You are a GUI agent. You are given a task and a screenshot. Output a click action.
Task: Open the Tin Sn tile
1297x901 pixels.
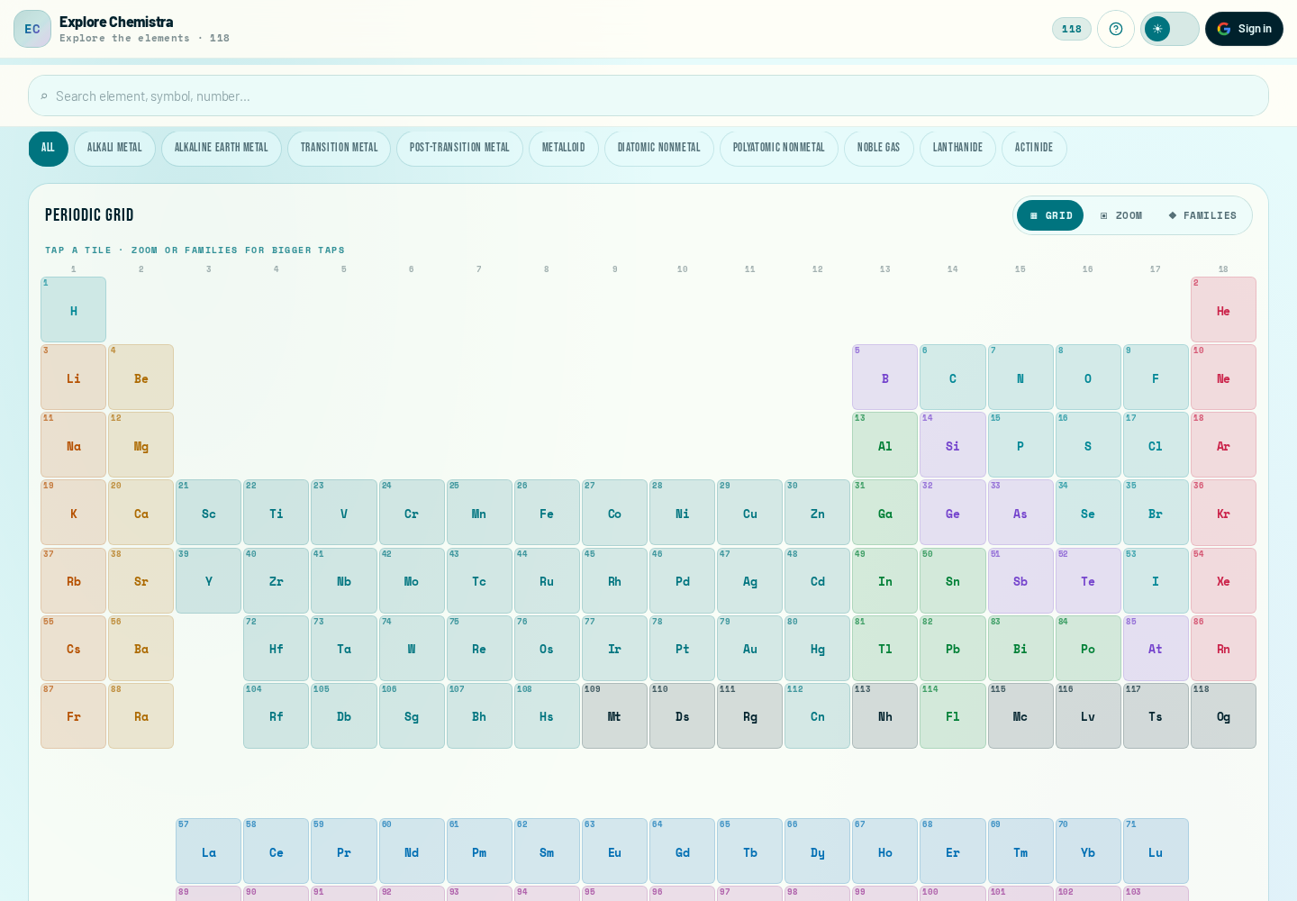click(x=953, y=581)
